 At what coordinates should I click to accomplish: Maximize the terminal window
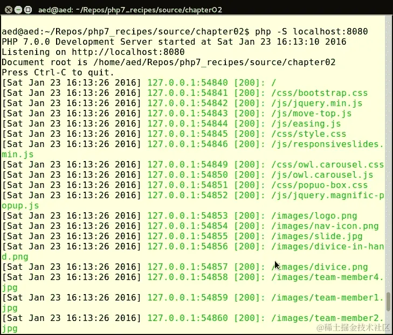tap(28, 10)
